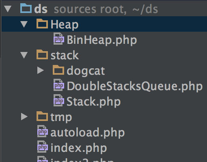Click the stack folder icon
The image size is (207, 162).
(42, 54)
